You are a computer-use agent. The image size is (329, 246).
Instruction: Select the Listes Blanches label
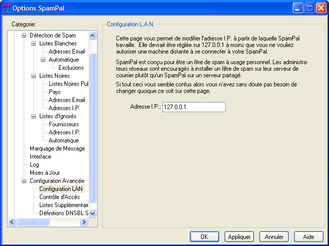pyautogui.click(x=58, y=43)
